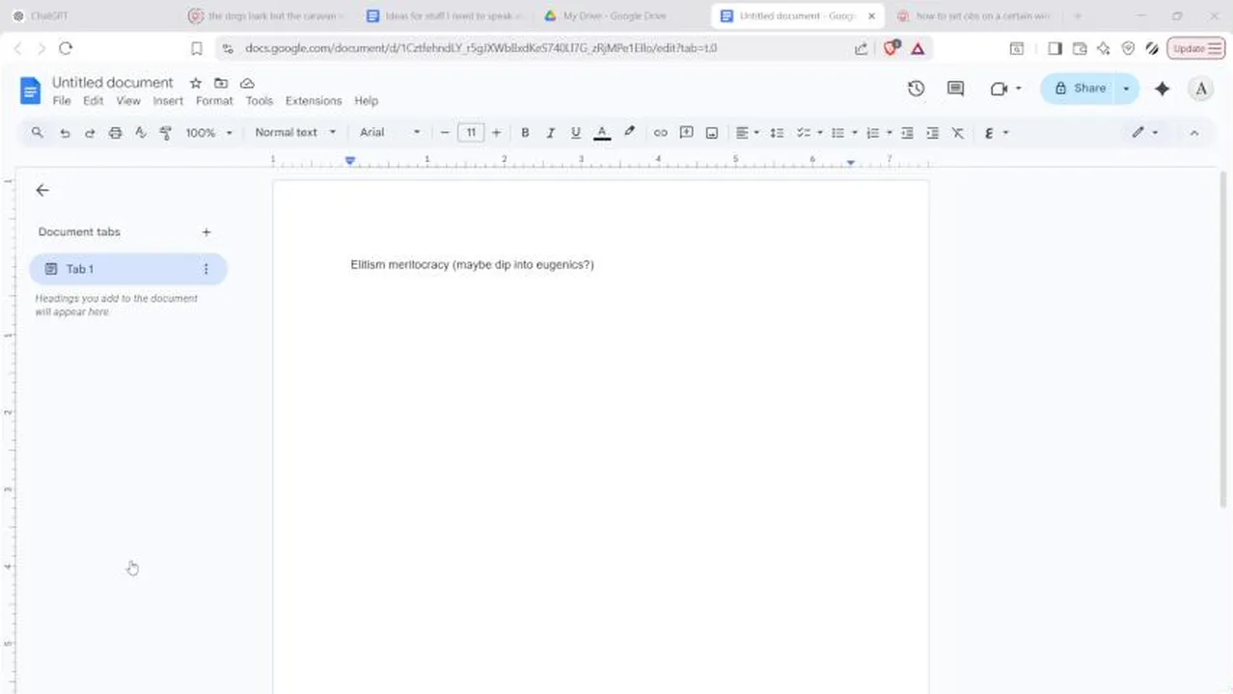Expand the Share options arrow
The image size is (1233, 694).
coord(1126,89)
